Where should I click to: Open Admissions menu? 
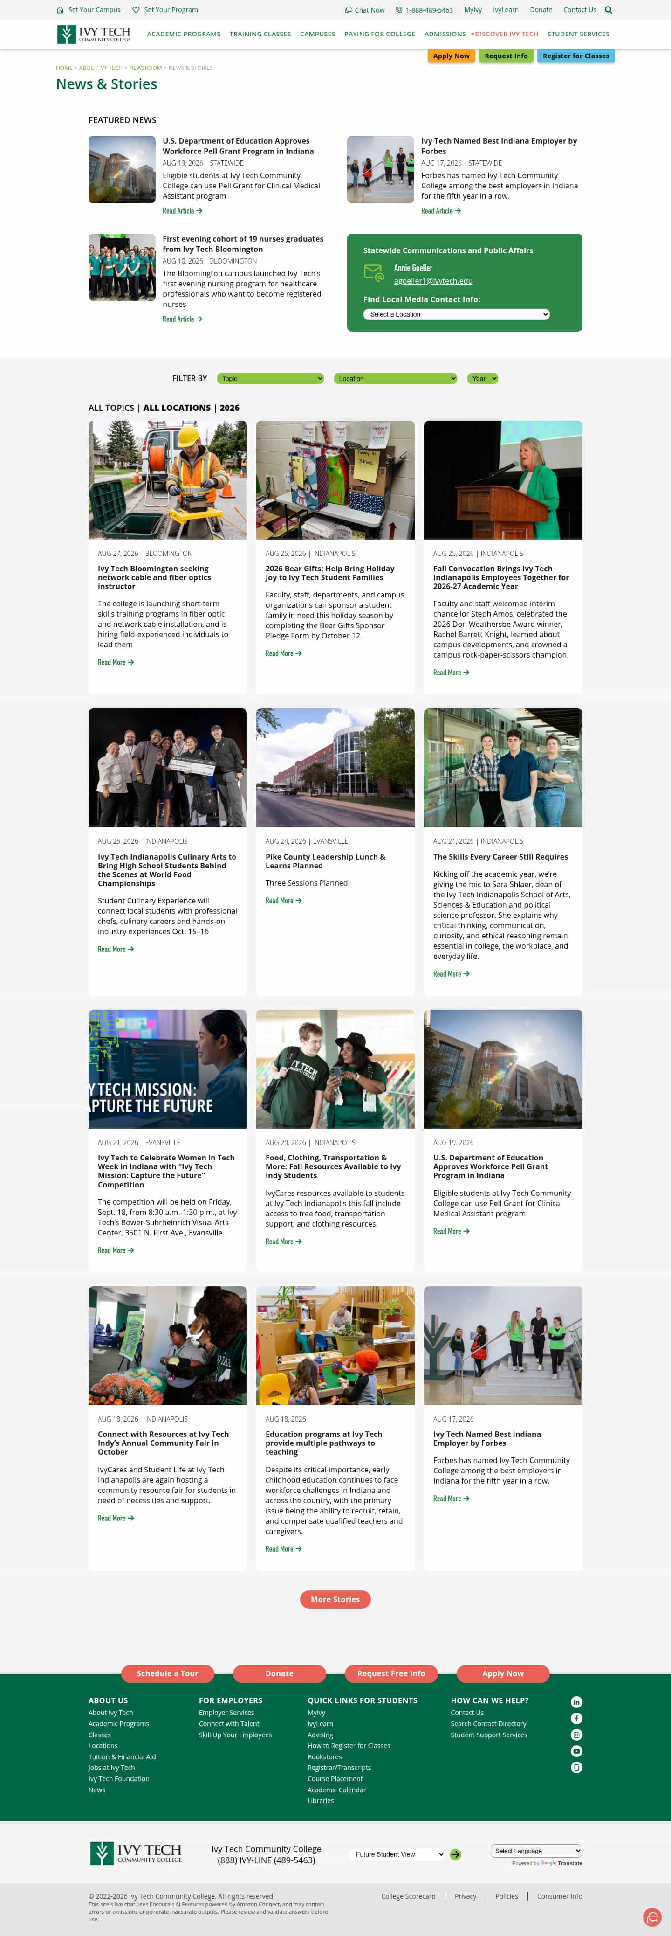pyautogui.click(x=445, y=34)
